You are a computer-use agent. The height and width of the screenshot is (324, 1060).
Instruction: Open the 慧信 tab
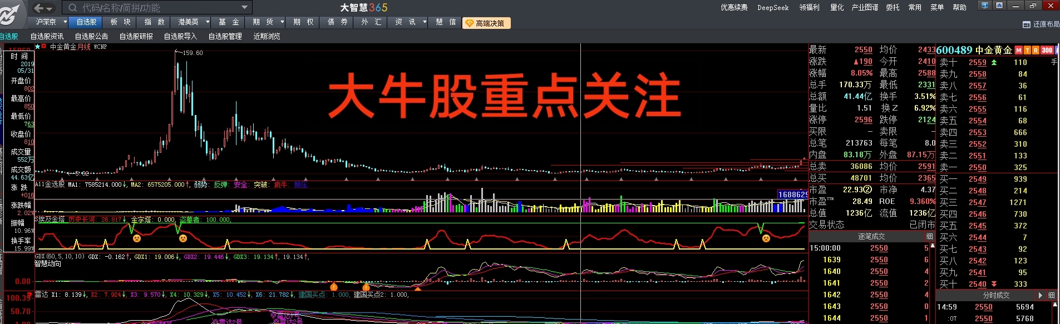click(446, 22)
